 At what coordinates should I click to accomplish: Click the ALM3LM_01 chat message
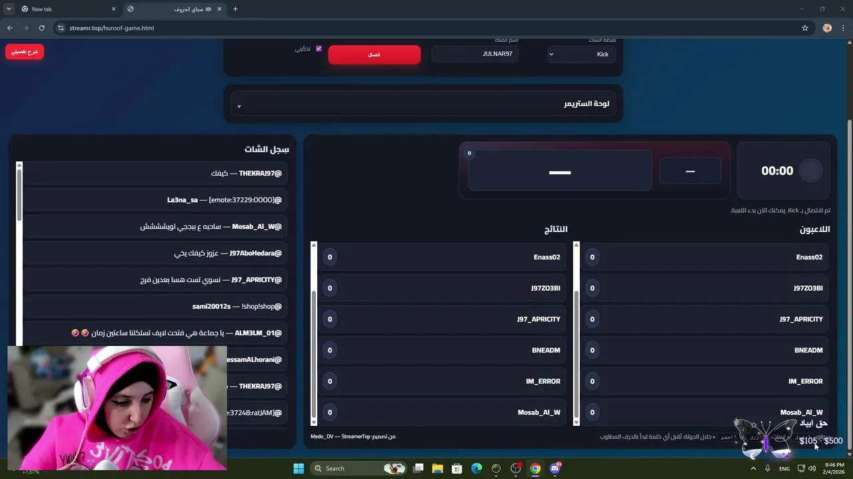(155, 333)
